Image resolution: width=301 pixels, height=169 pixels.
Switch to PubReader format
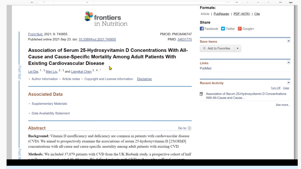(221, 14)
